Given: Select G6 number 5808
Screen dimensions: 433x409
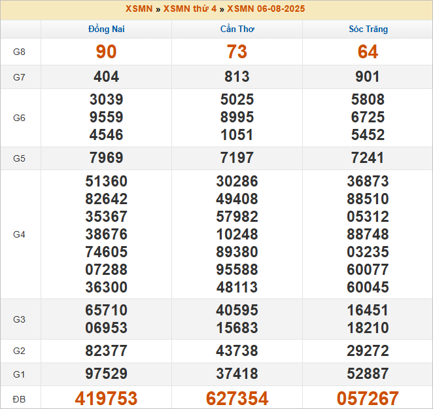Looking at the screenshot, I should point(368,99).
